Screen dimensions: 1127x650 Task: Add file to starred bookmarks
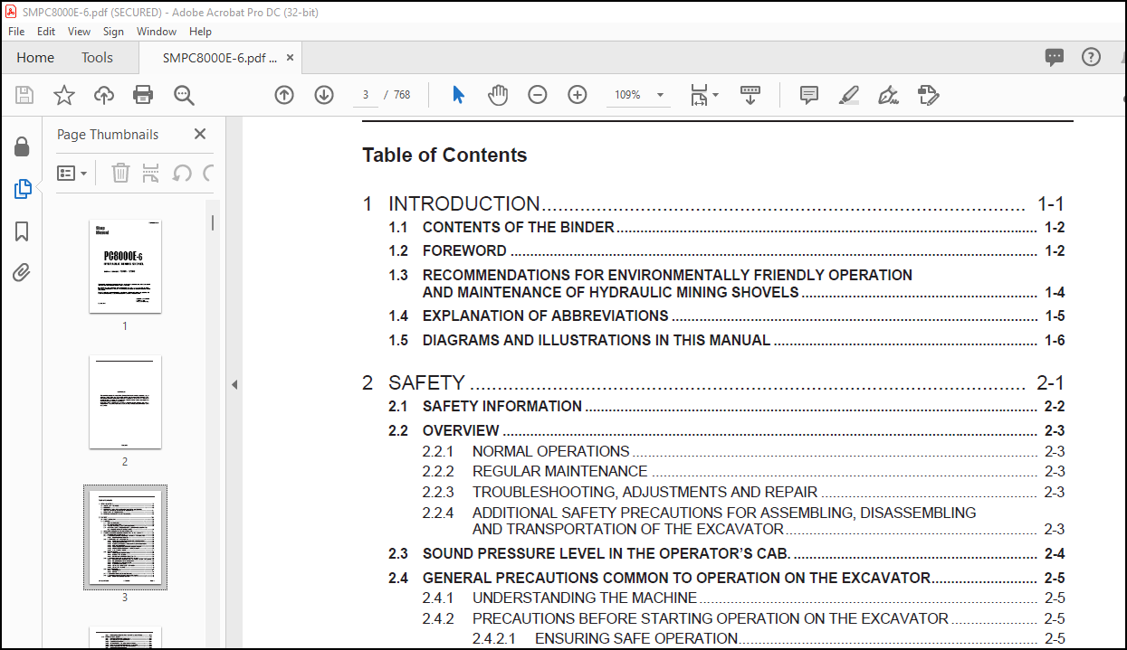pyautogui.click(x=64, y=95)
